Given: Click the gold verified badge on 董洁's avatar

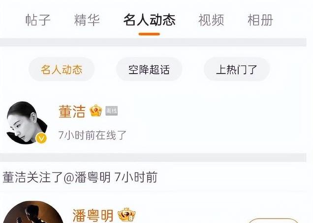Looking at the screenshot, I should [x=41, y=138].
